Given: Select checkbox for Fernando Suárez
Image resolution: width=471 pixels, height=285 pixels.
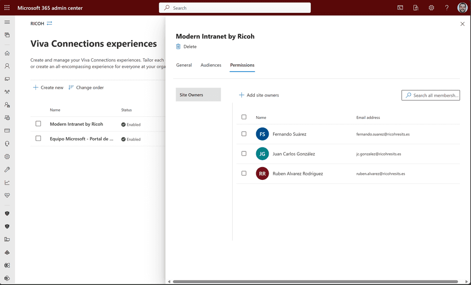Looking at the screenshot, I should (x=244, y=134).
